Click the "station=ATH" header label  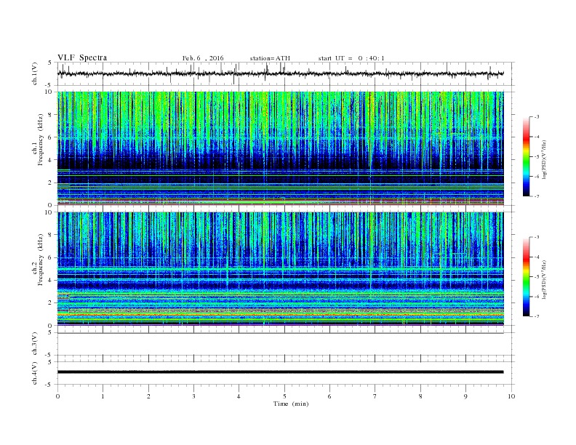(270, 58)
